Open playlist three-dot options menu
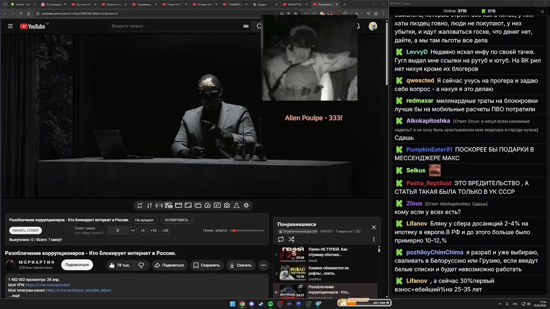Viewport: 550px width, 309px height. point(374,239)
